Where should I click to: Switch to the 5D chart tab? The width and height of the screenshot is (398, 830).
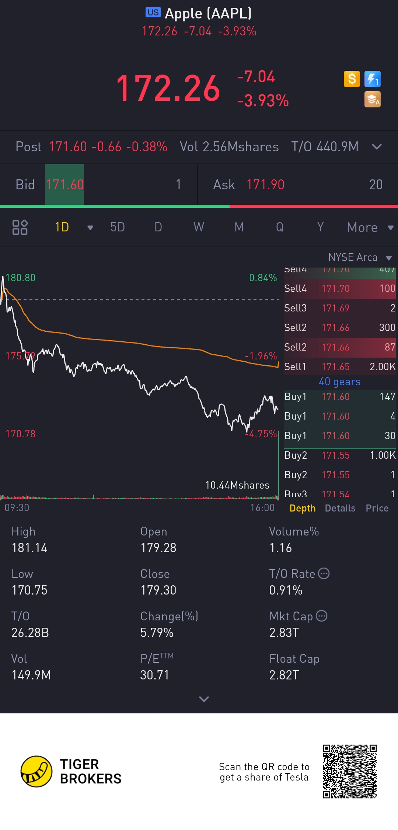point(118,227)
